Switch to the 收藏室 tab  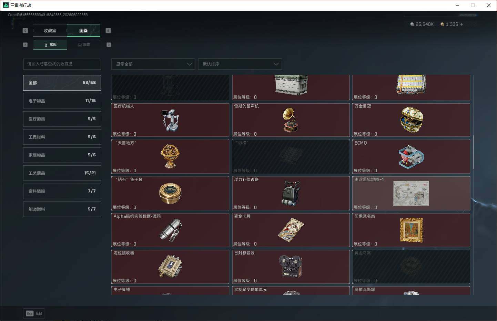point(50,31)
